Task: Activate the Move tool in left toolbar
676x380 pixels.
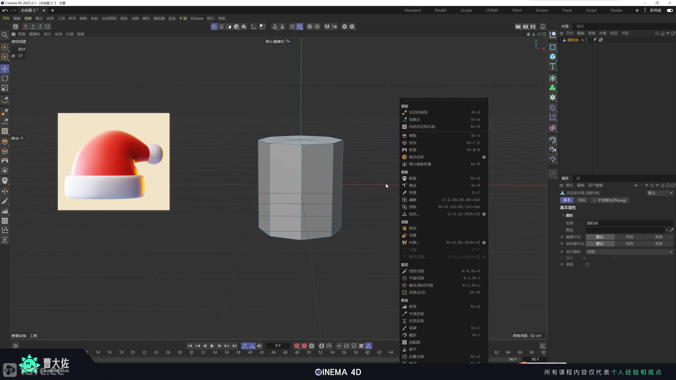Action: [5, 69]
